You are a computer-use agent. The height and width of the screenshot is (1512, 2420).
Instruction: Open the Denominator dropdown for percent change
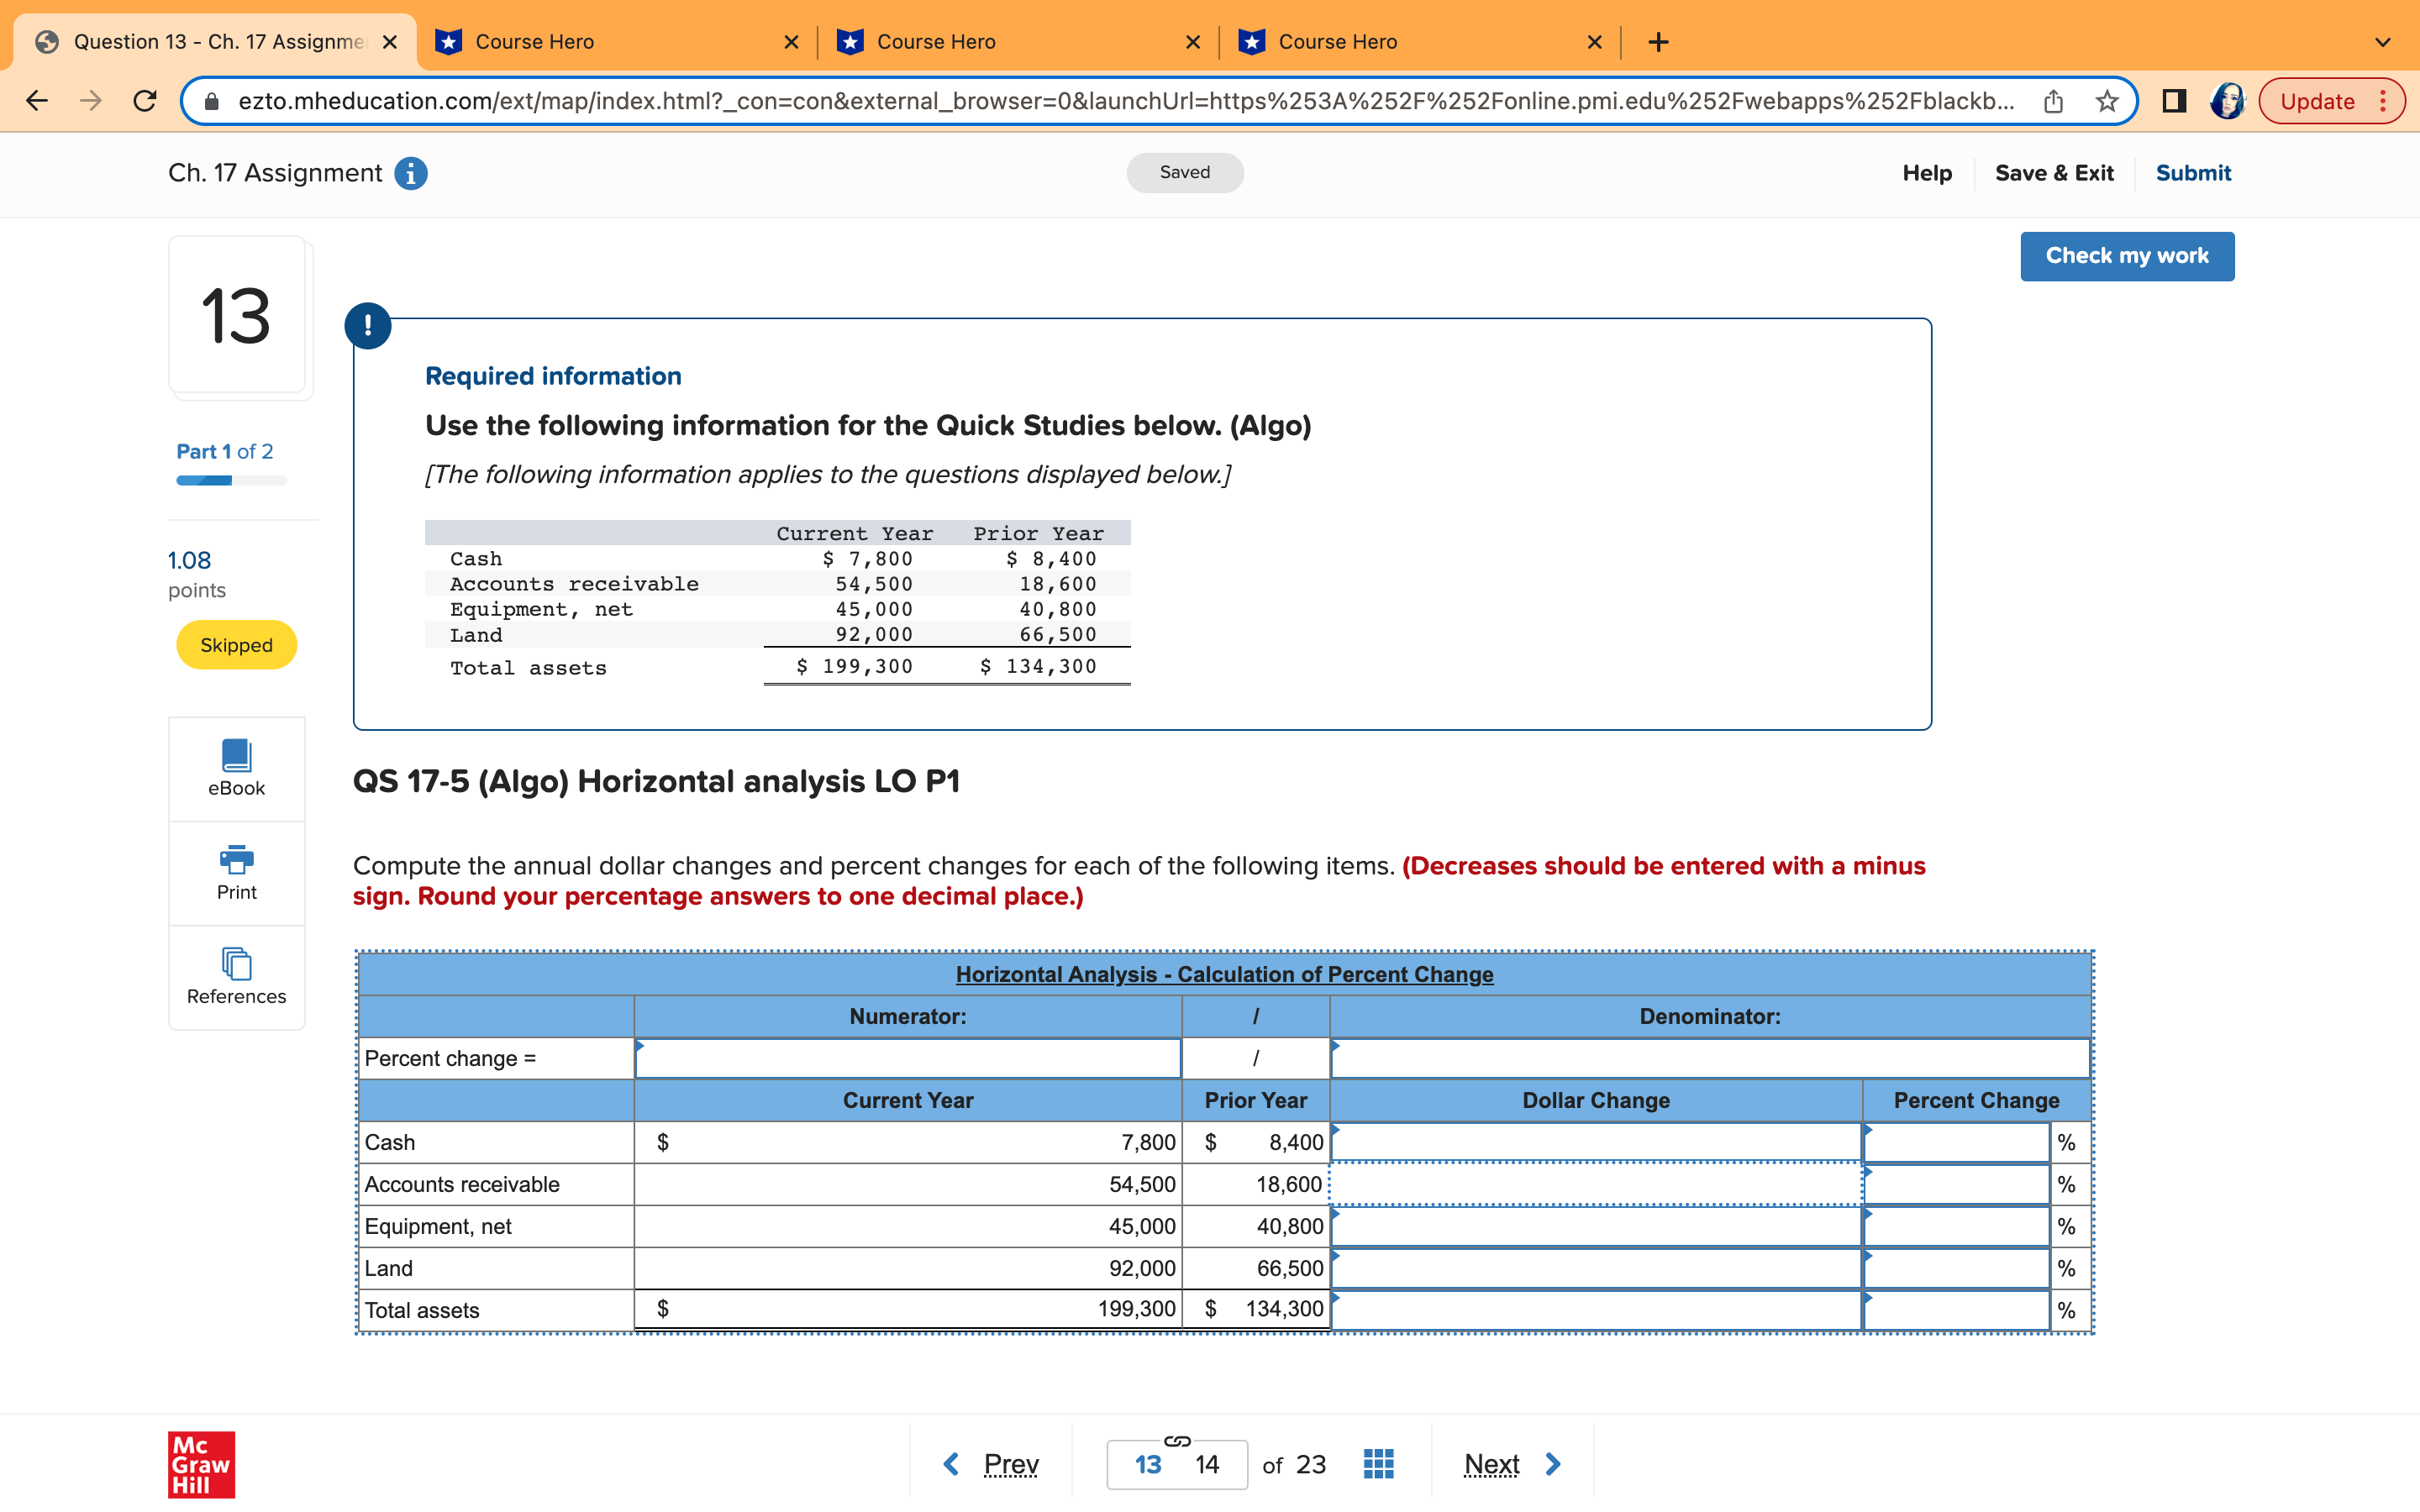click(x=1709, y=1058)
